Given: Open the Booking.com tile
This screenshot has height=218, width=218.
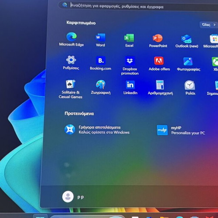Looking at the screenshot, I should pyautogui.click(x=101, y=63).
